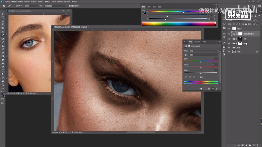Expand the hair layer group
This screenshot has width=262, height=147.
tap(232, 39)
